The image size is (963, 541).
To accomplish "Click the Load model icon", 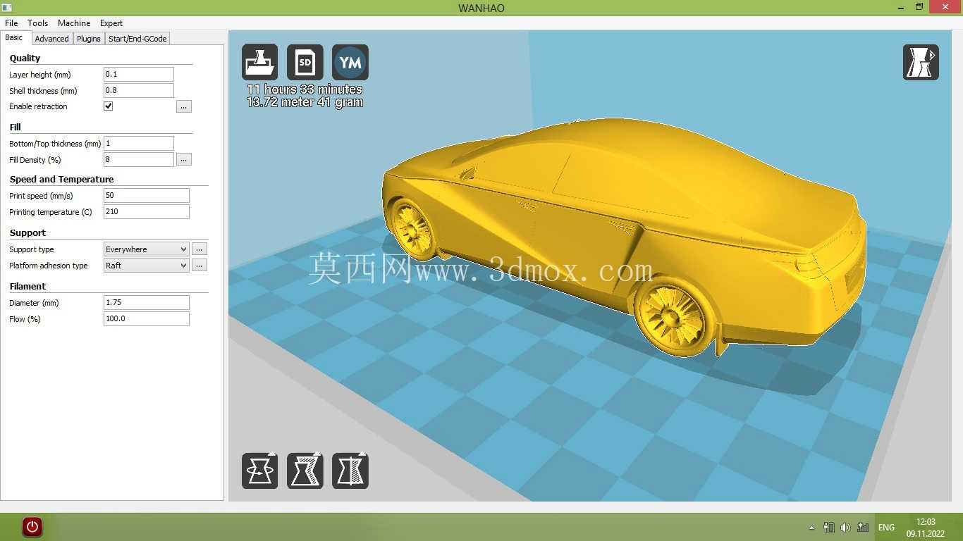I will (260, 62).
